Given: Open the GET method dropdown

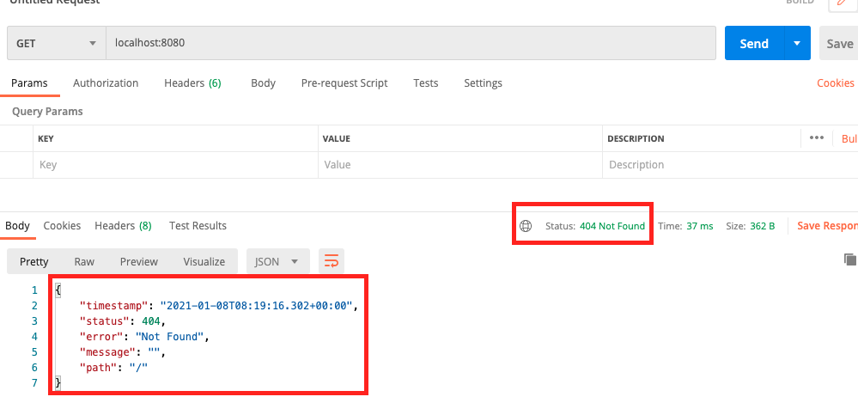Looking at the screenshot, I should 57,43.
